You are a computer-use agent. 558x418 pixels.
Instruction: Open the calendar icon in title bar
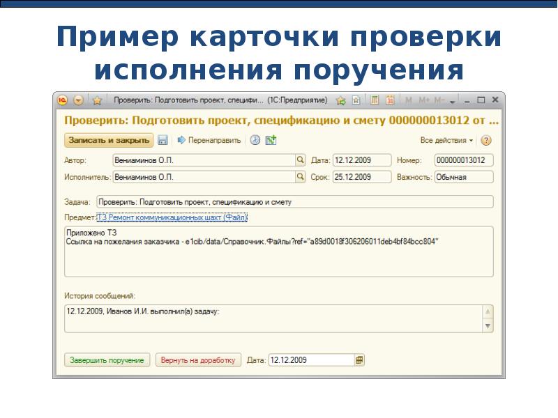click(390, 100)
